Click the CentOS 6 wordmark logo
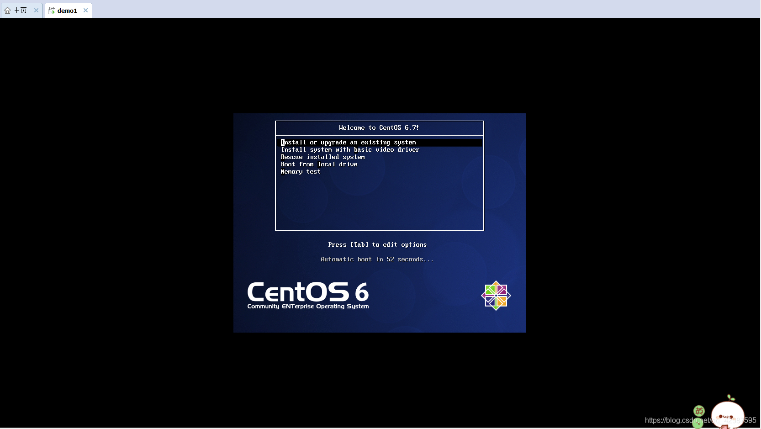 pyautogui.click(x=308, y=292)
